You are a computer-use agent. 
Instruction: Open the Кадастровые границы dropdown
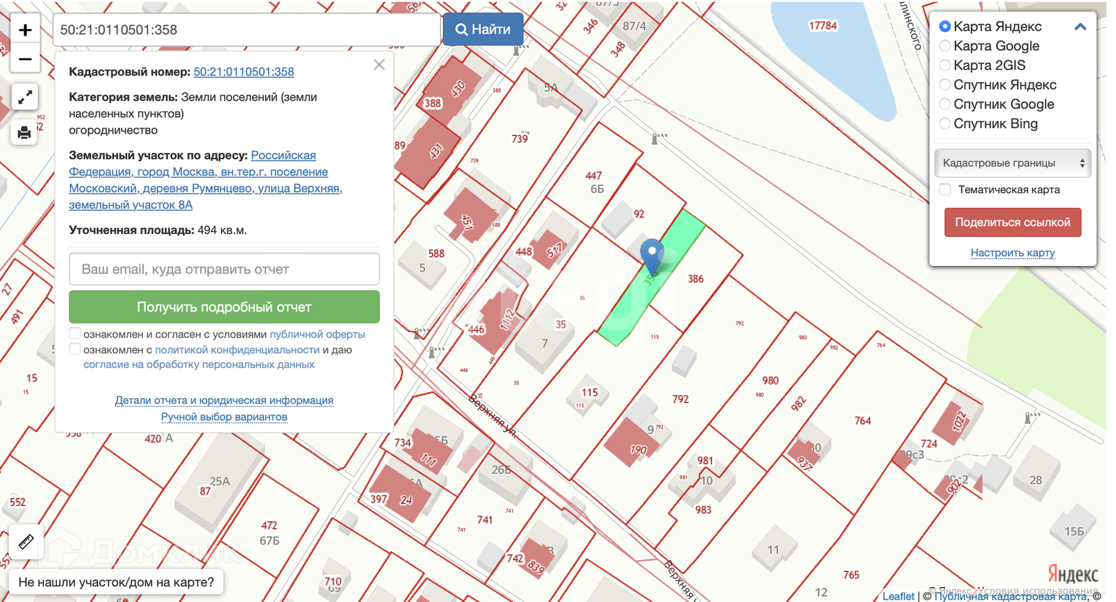[1012, 163]
